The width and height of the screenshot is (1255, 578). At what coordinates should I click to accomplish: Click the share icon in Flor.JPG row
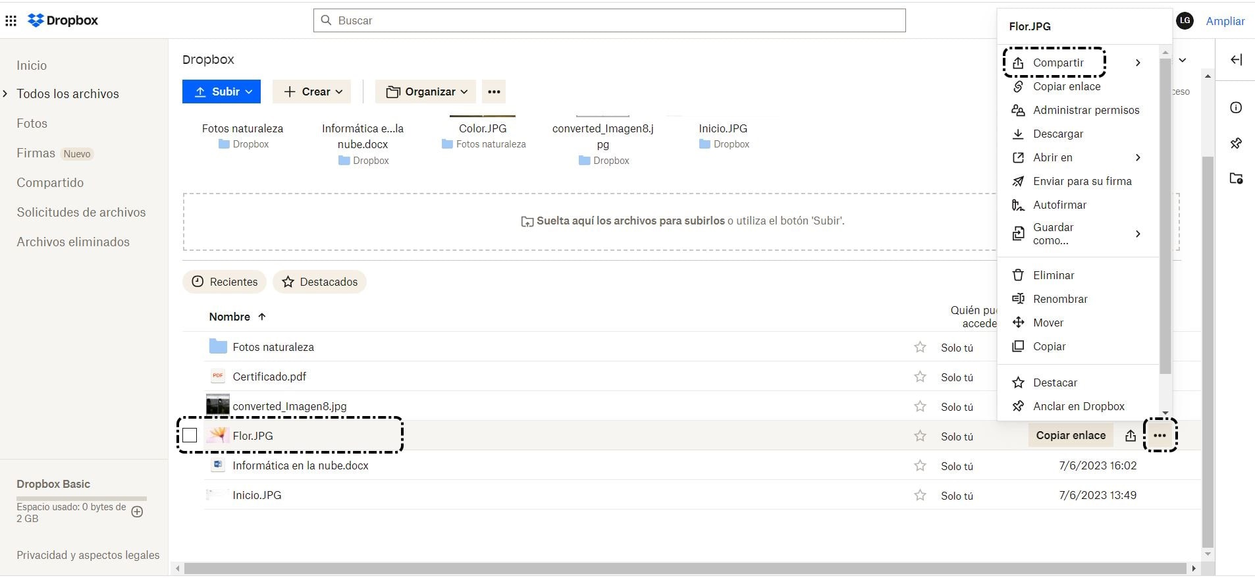[x=1130, y=435]
